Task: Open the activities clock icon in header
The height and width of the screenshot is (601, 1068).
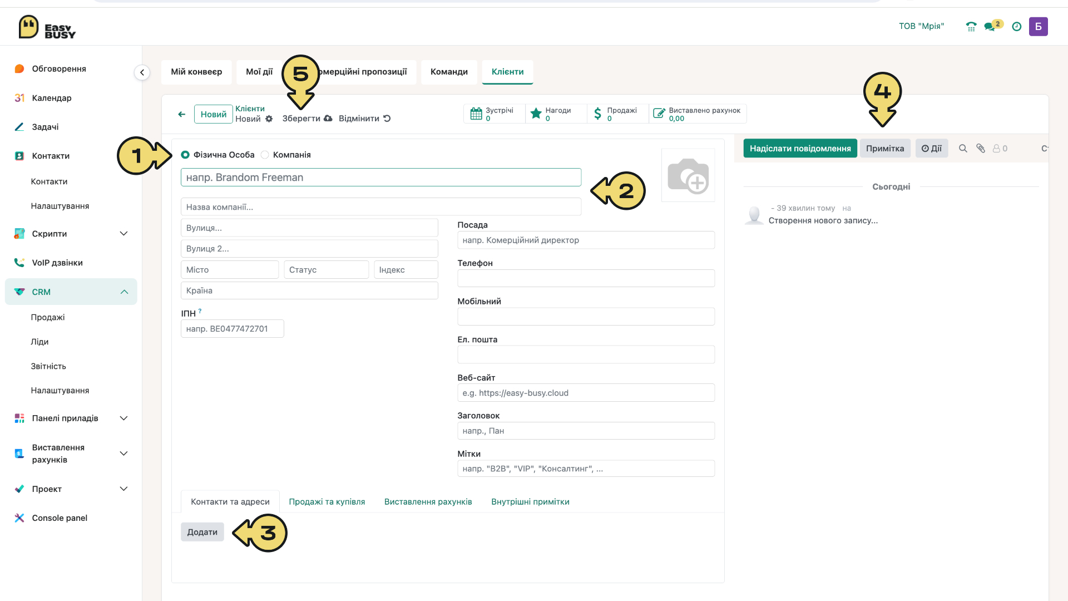Action: click(1017, 26)
